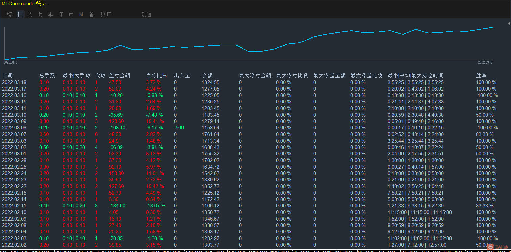Click the 盈亏金额 column header
This screenshot has width=511, height=252.
point(120,75)
